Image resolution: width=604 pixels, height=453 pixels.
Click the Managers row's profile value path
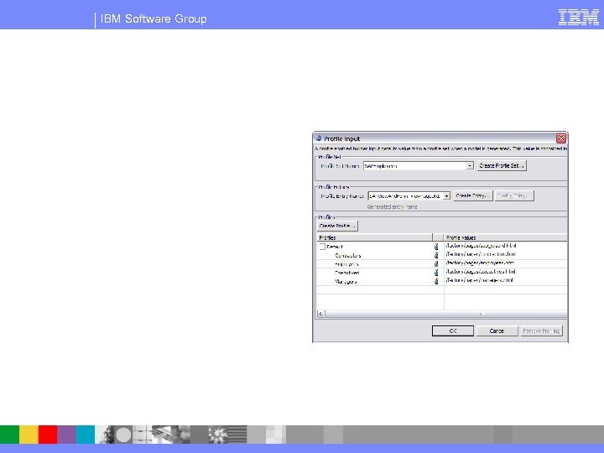[x=480, y=280]
